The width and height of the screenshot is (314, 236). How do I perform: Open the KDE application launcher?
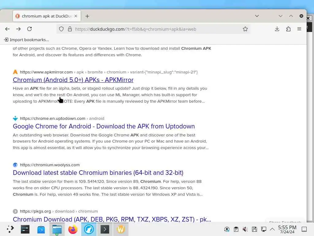click(10, 229)
